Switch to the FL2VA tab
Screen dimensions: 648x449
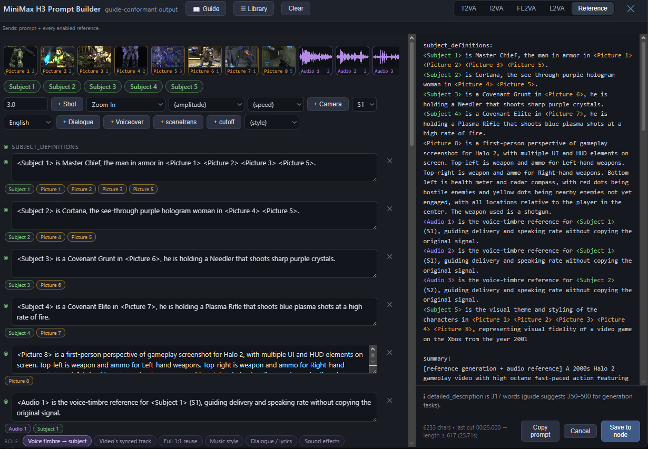526,8
